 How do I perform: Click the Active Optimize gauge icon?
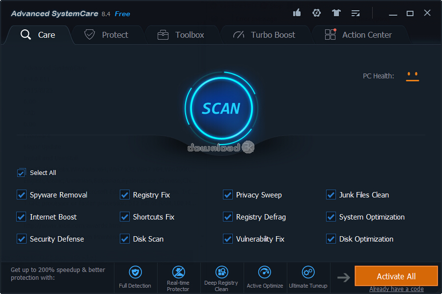(265, 272)
